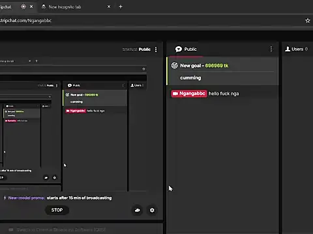Click the broadcaster camera icon on Ngangabbc badge
Screen dimensions: 313x234
(175, 94)
